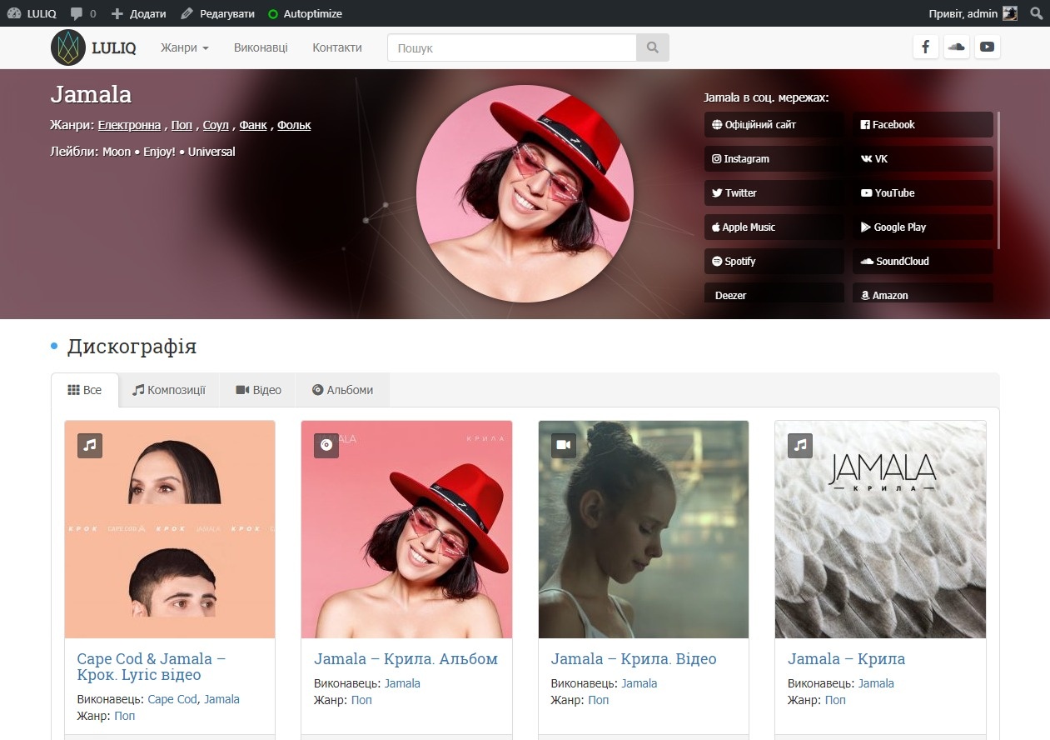Open the comments bubble in admin bar
The height and width of the screenshot is (740, 1050).
coord(83,13)
